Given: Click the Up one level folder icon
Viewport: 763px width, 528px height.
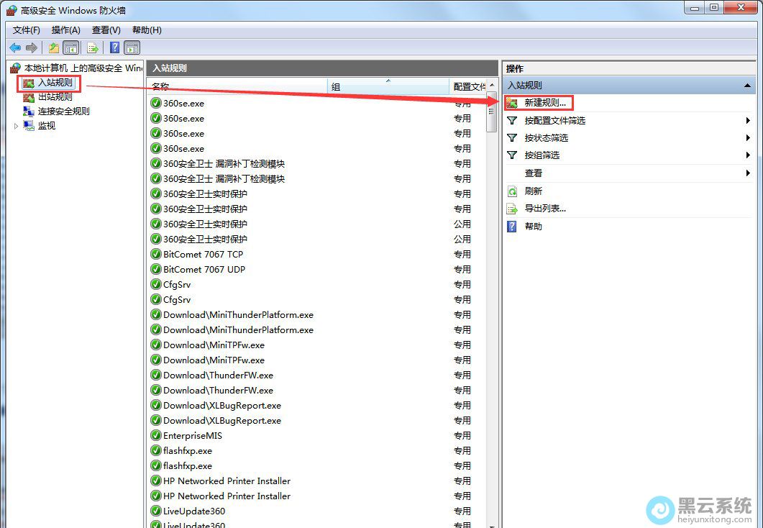Looking at the screenshot, I should coord(54,47).
